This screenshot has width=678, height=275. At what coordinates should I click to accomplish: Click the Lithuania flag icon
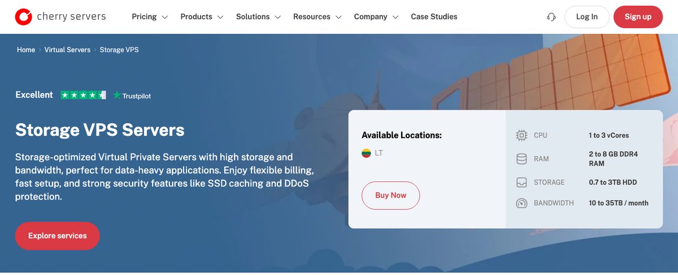click(366, 153)
